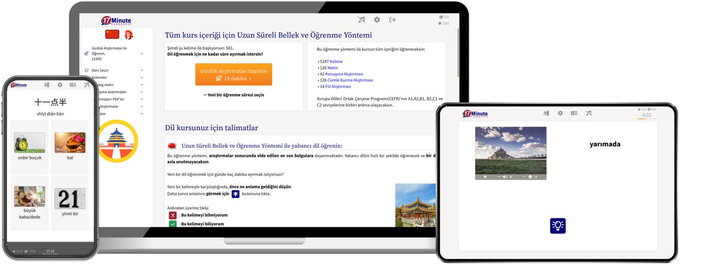This screenshot has width=711, height=270.
Task: Click the rocket icon beside Günlük Alıştırmalar
Action: click(x=86, y=53)
